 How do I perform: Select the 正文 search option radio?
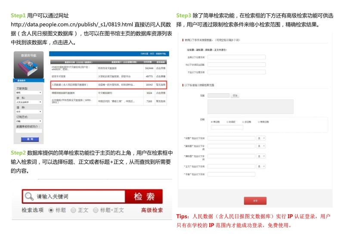pyautogui.click(x=73, y=210)
